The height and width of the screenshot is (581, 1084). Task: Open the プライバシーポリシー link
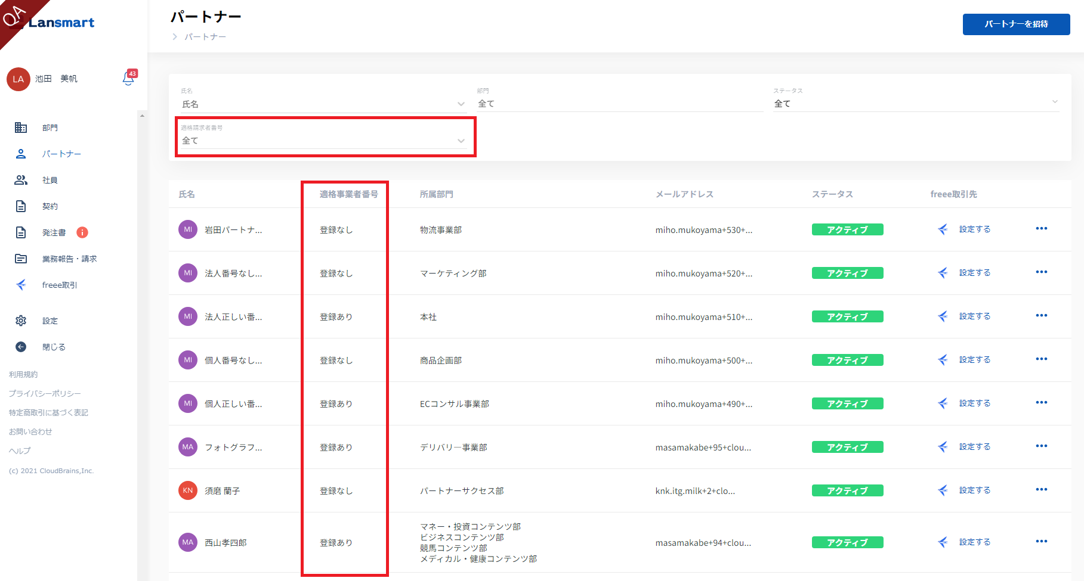[x=45, y=393]
